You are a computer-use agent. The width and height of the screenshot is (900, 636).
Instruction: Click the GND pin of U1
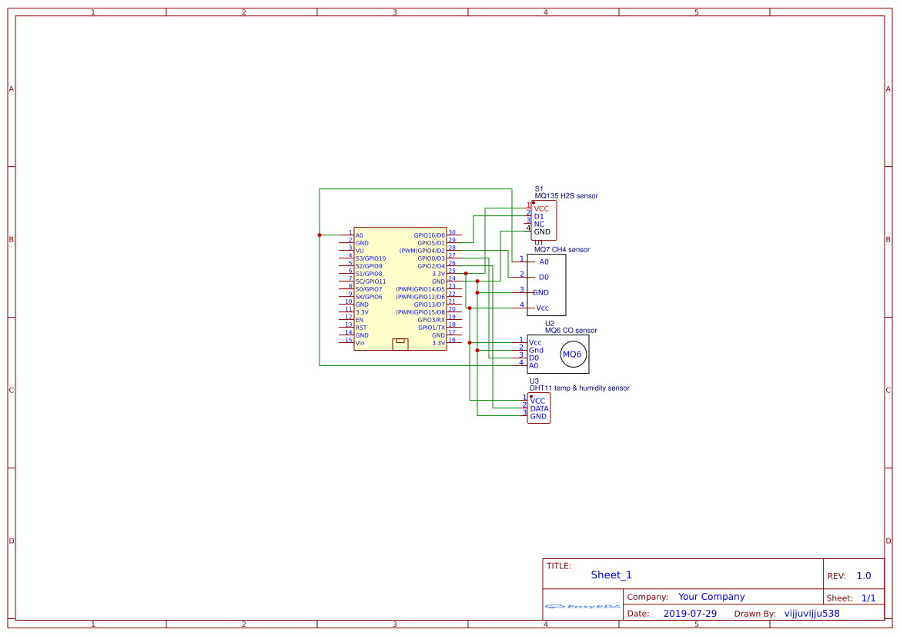540,292
